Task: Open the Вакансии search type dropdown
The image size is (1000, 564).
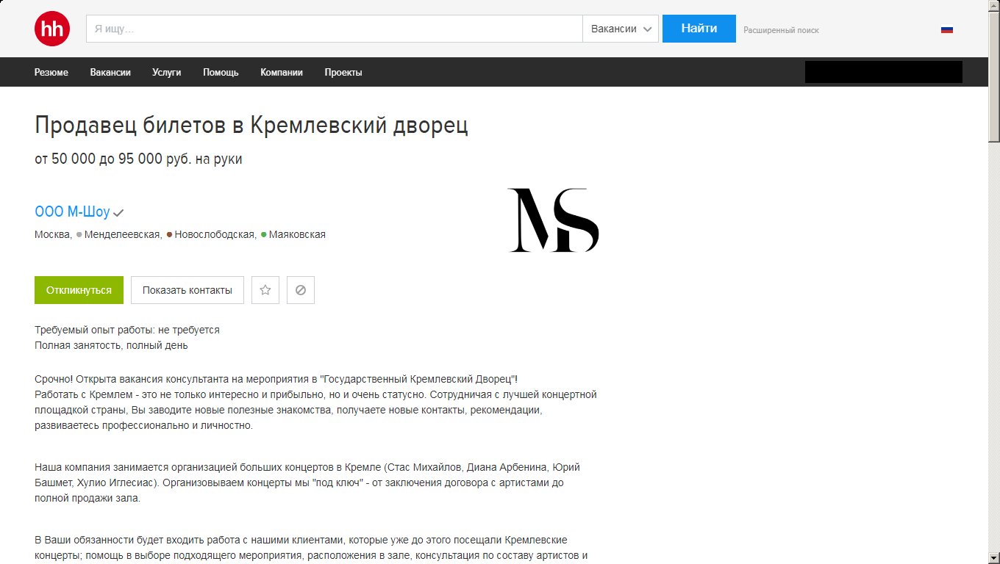Action: (x=621, y=29)
